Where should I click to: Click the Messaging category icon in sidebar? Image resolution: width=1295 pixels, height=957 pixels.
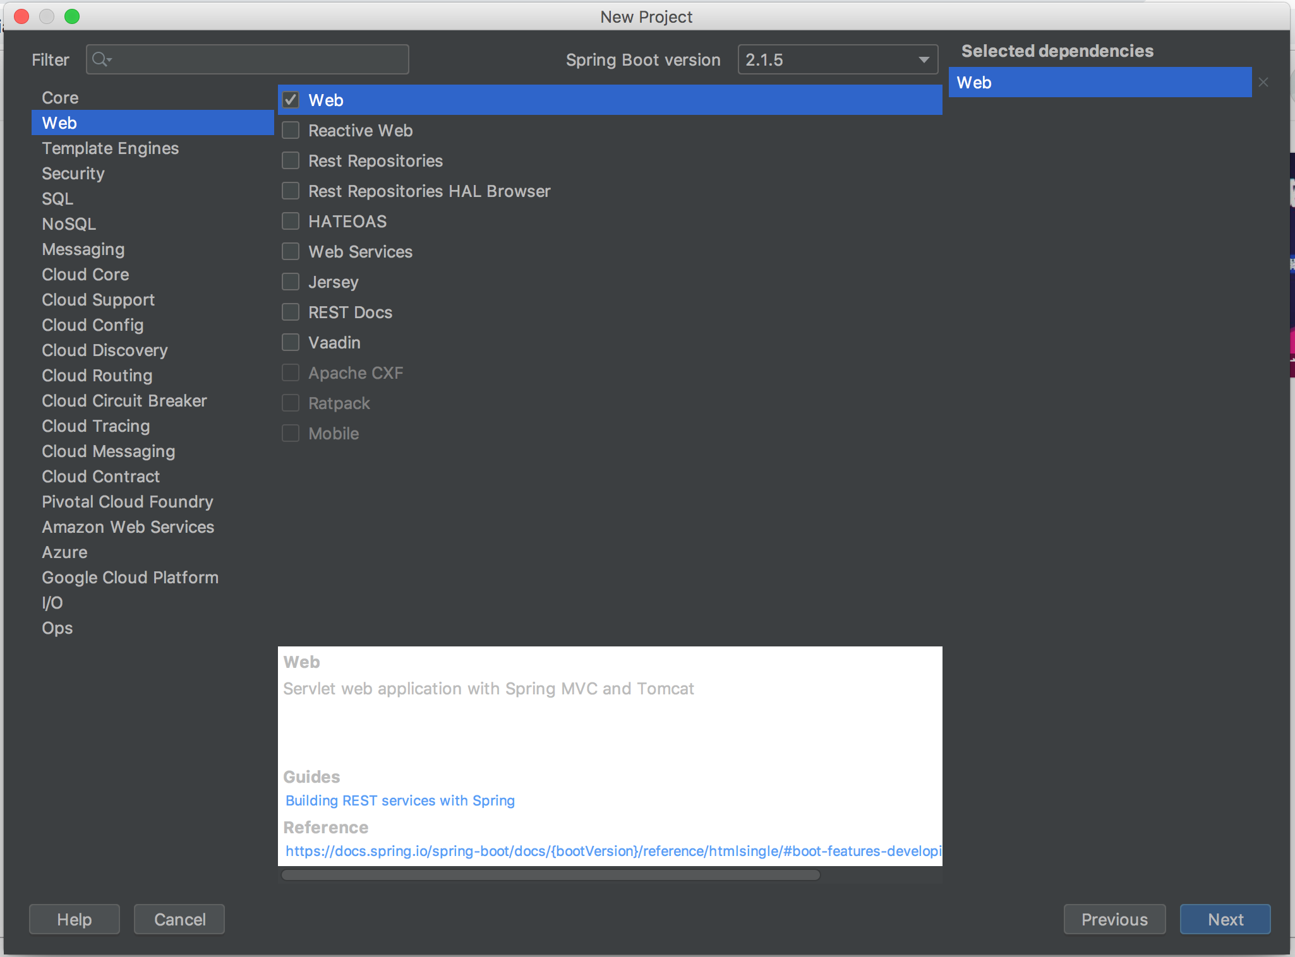[83, 248]
